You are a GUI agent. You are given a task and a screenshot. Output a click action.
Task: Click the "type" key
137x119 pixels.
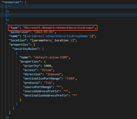pos(14,28)
